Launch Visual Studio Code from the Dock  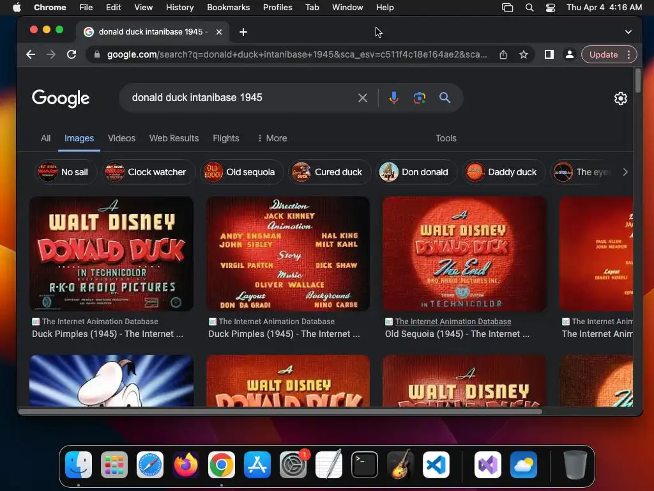[x=436, y=465]
